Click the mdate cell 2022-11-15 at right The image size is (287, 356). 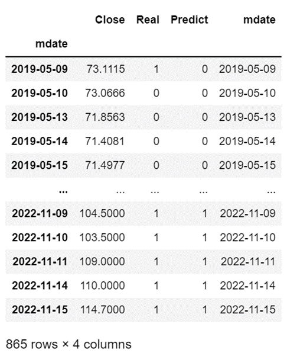point(248,310)
